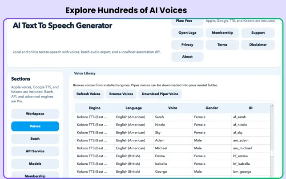The image size is (286, 179).
Task: Refresh Voices in the Voice Library
Action: coord(89,94)
